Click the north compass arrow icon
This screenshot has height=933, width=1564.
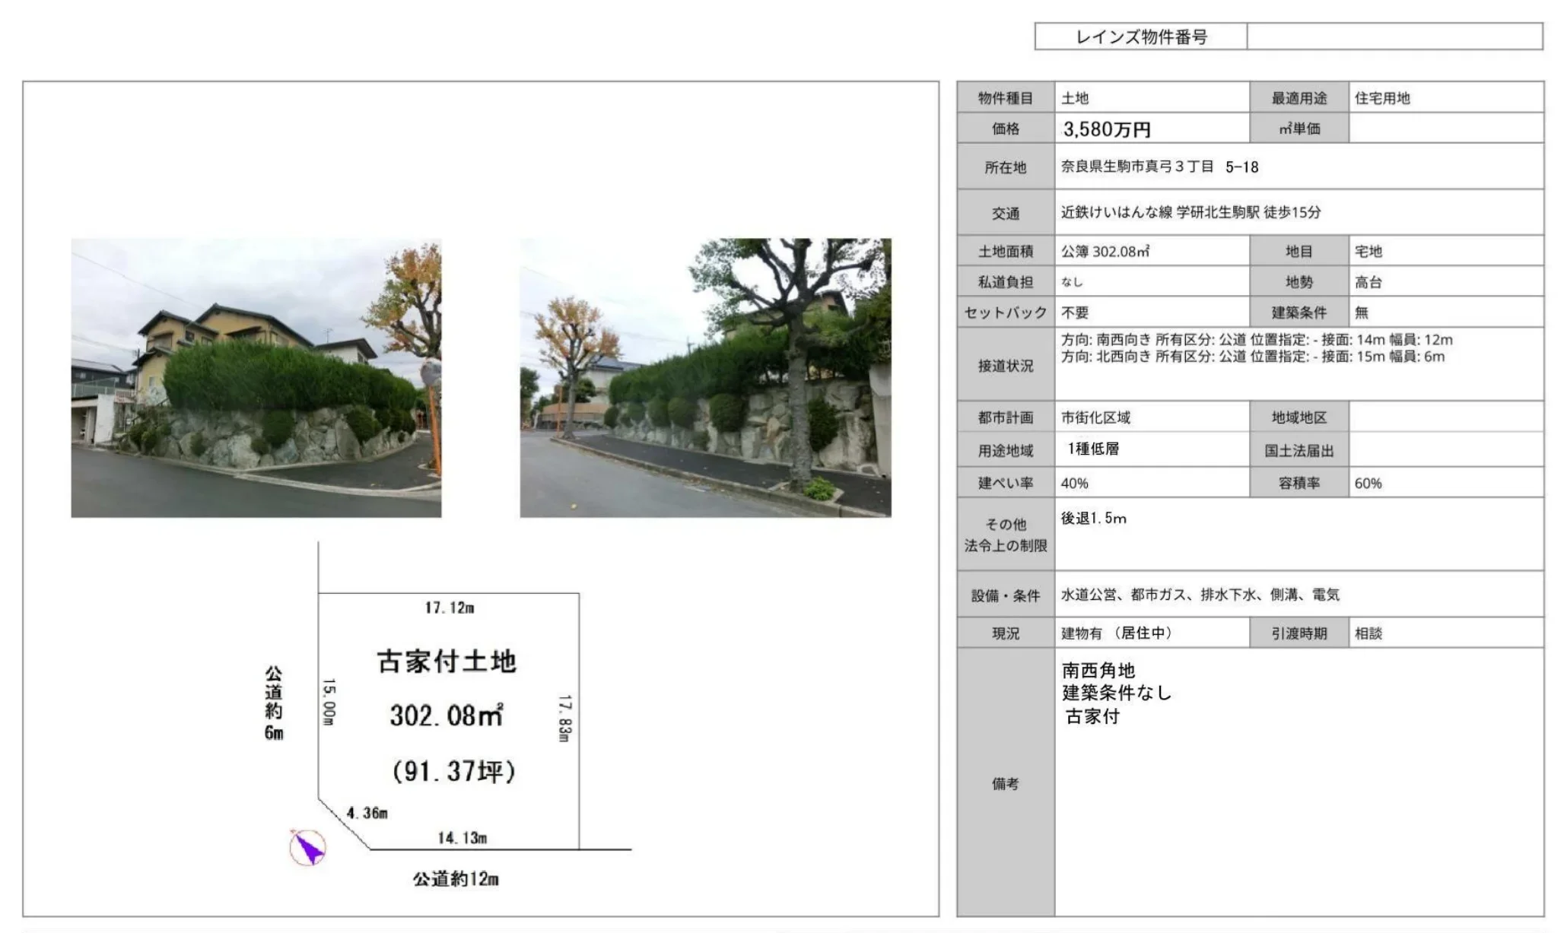308,847
